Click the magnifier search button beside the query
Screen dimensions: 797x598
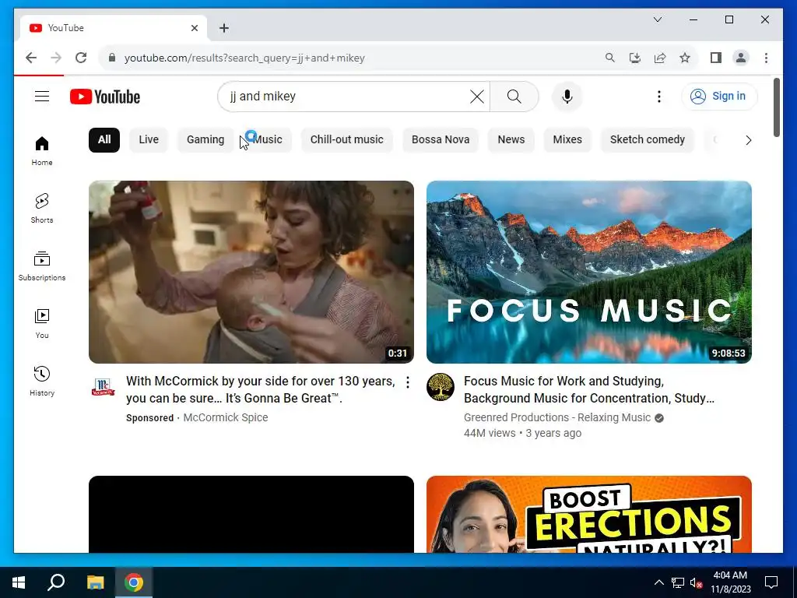click(x=514, y=96)
